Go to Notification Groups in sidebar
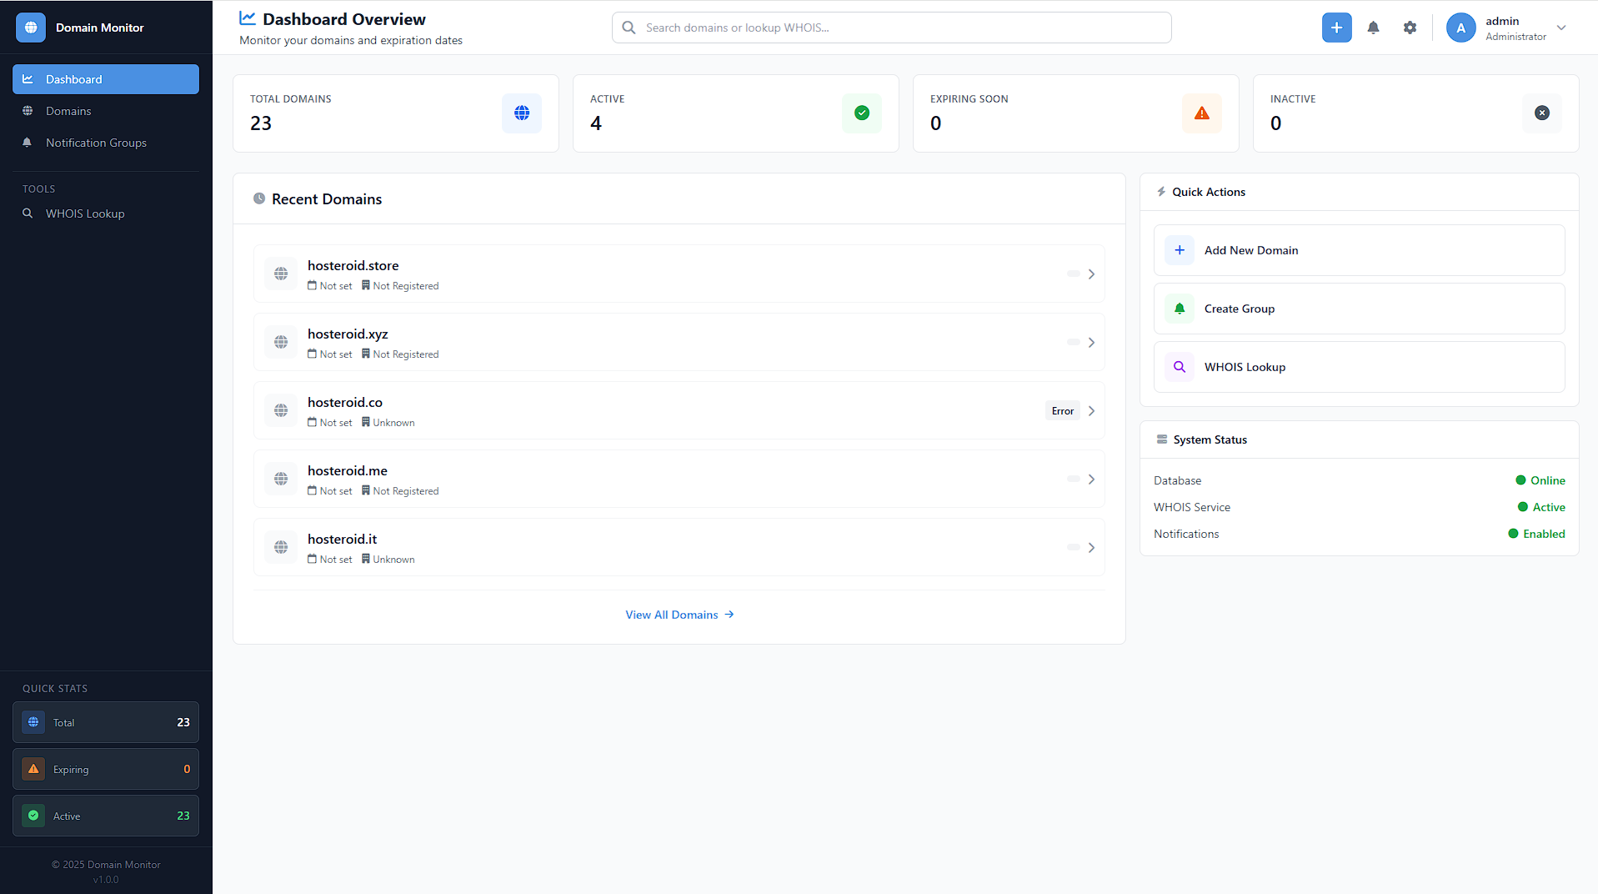The height and width of the screenshot is (894, 1598). (96, 143)
